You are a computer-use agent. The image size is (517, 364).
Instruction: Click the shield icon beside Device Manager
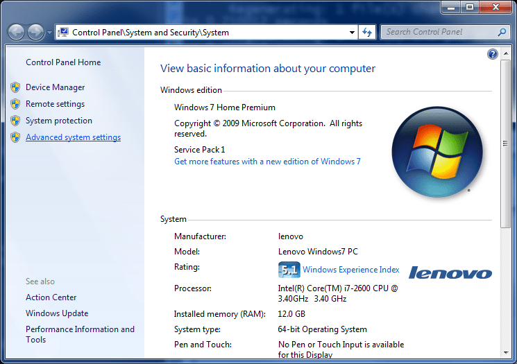pos(15,87)
